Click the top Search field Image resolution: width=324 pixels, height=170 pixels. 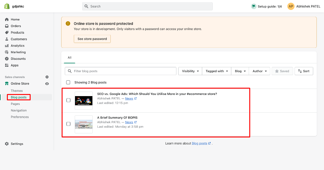click(x=147, y=6)
